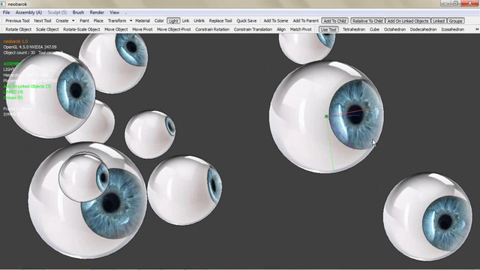Click the green pivot handle on the eyeball

pos(326,116)
